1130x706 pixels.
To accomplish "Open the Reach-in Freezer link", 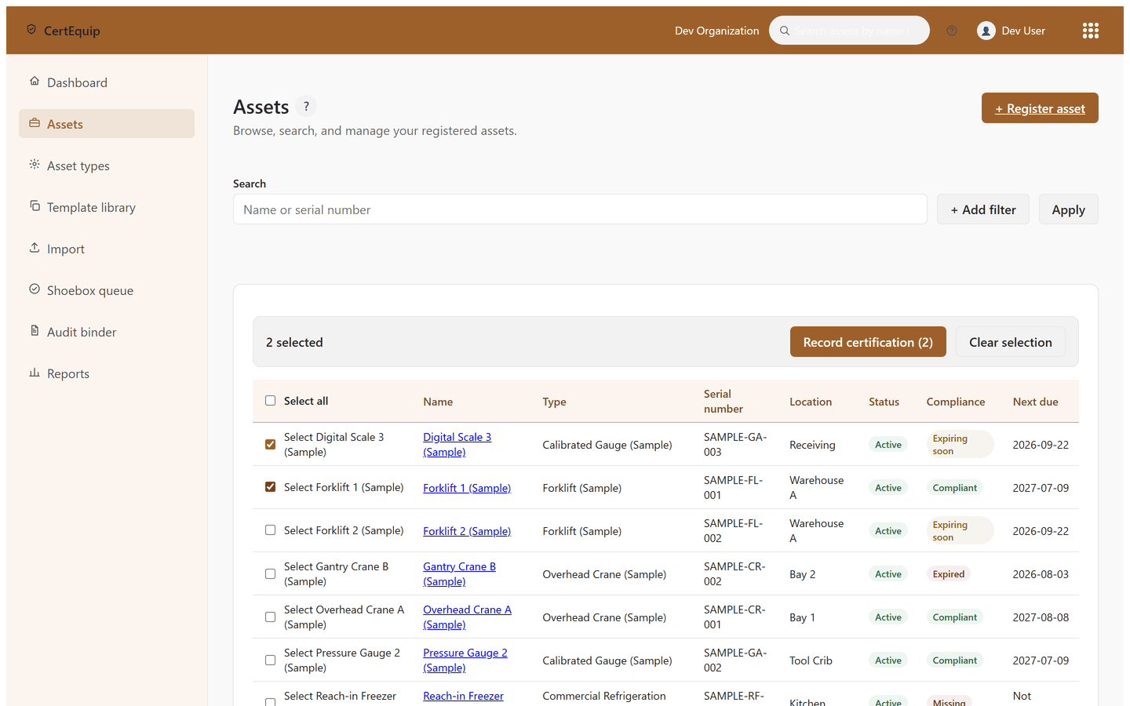I will pyautogui.click(x=463, y=696).
